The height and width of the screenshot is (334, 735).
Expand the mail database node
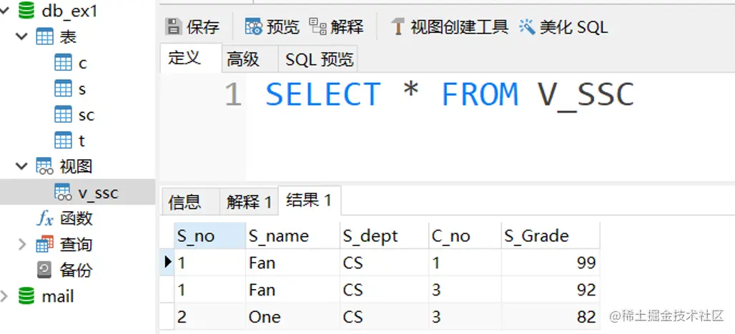coord(6,296)
